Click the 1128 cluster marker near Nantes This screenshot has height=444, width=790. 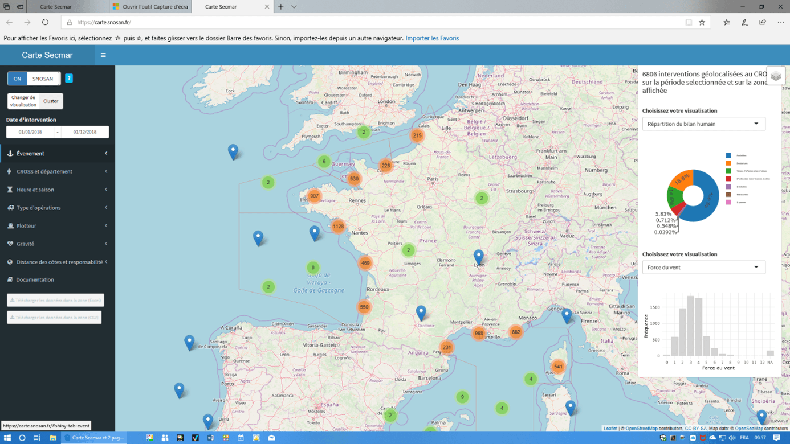coord(338,227)
